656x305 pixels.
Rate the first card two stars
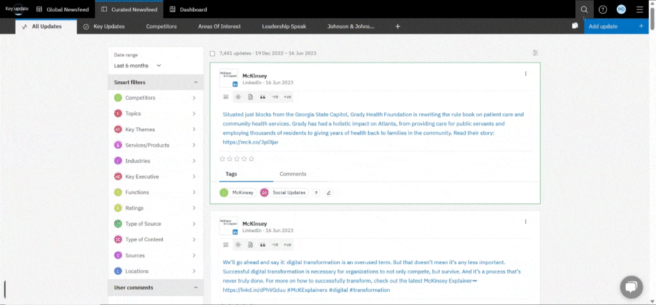point(230,159)
